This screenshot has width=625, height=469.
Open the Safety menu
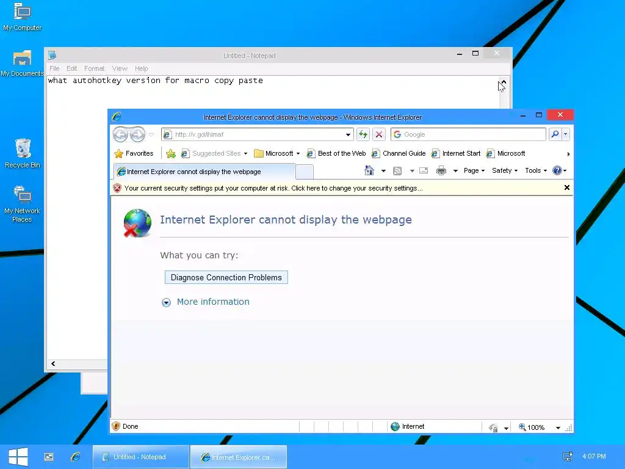coord(505,171)
